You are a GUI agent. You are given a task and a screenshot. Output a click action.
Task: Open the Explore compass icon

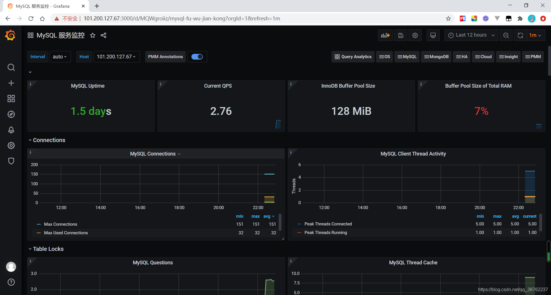11,114
